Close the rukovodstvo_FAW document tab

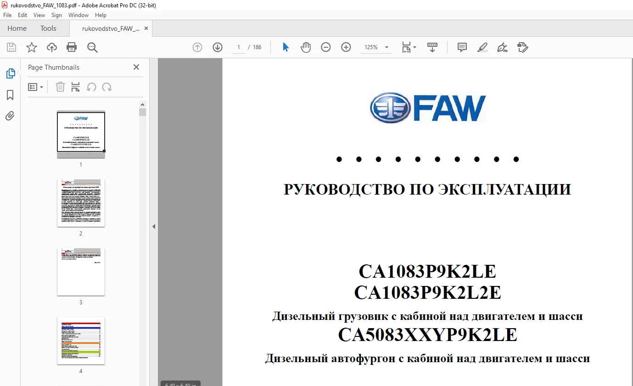click(146, 28)
